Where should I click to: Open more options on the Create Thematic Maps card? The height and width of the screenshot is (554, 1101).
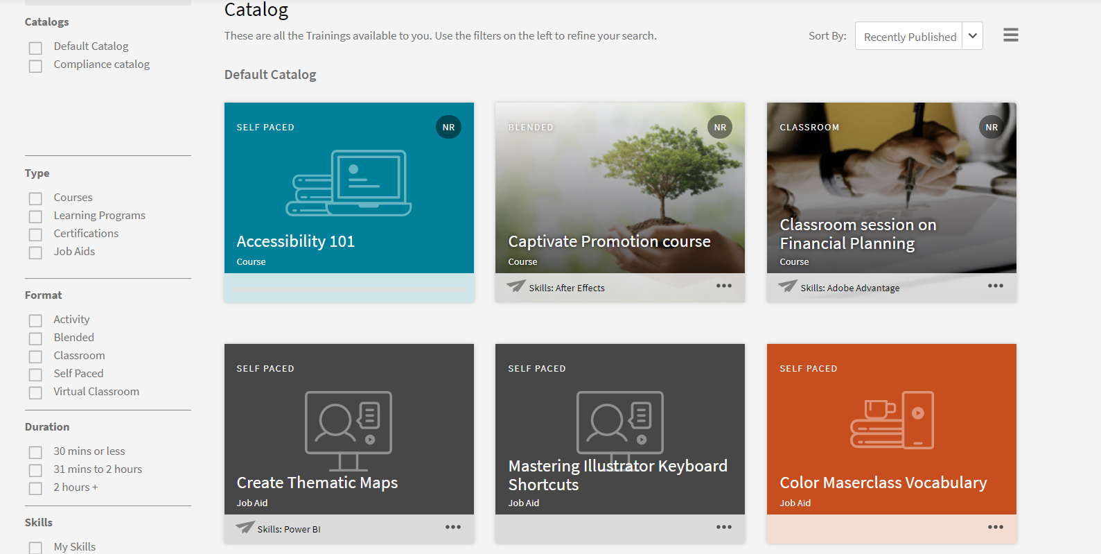pyautogui.click(x=453, y=527)
